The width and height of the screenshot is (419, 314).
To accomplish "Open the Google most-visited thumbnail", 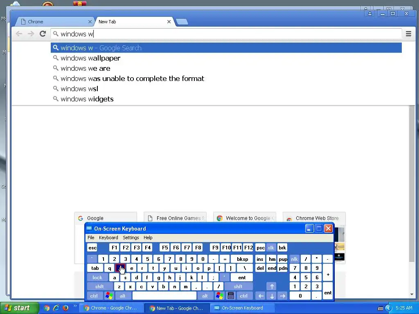I will click(x=106, y=218).
